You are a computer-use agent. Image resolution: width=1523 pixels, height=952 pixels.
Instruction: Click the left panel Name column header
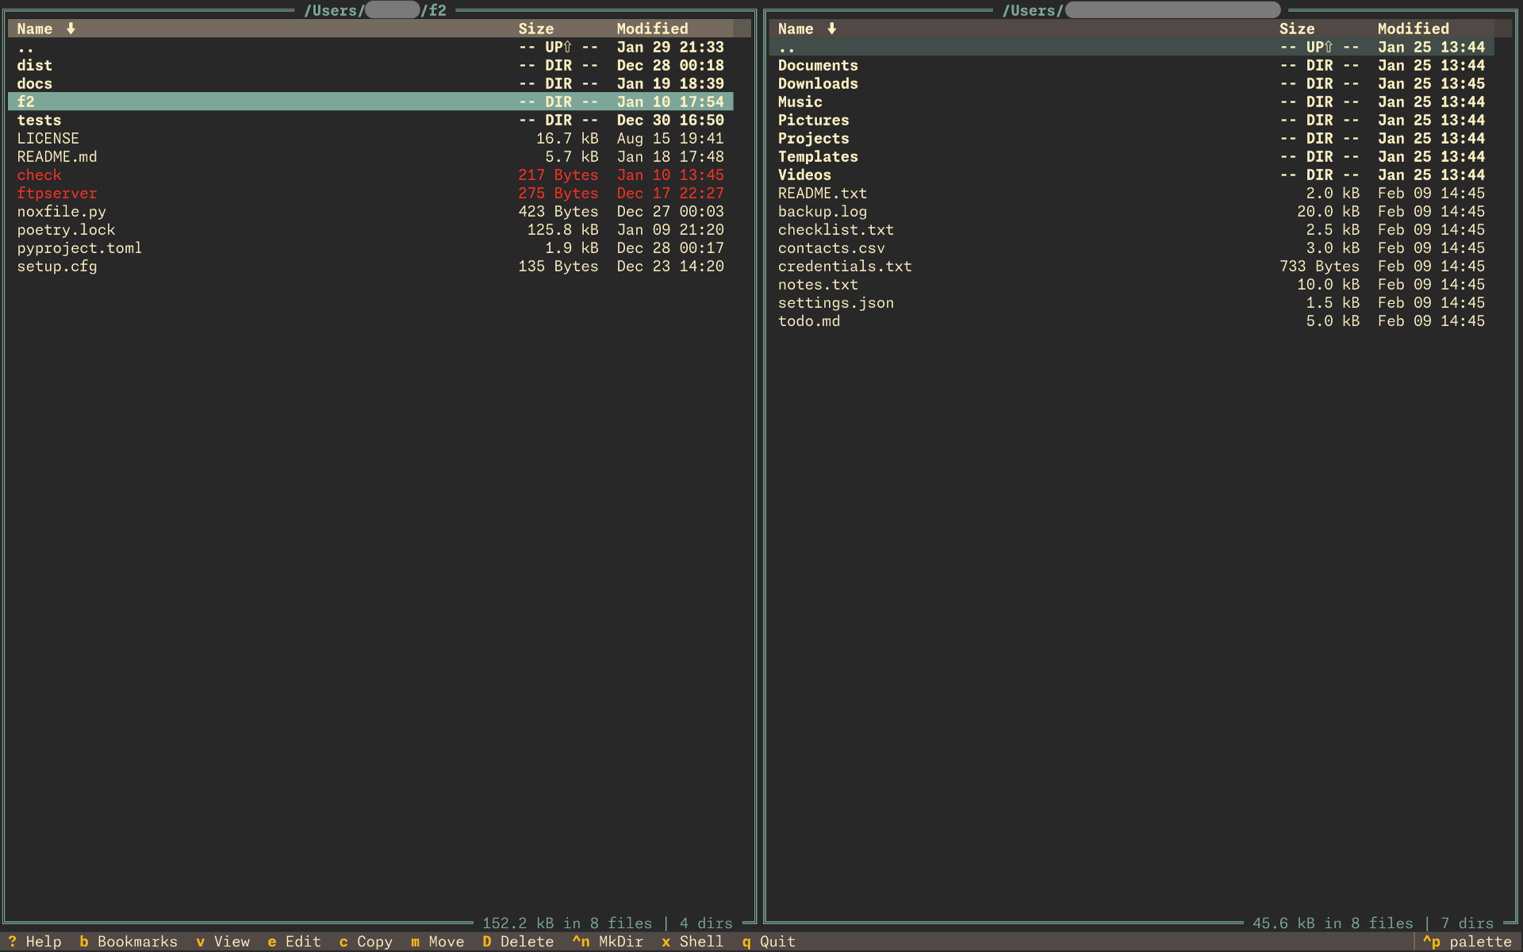pyautogui.click(x=35, y=29)
